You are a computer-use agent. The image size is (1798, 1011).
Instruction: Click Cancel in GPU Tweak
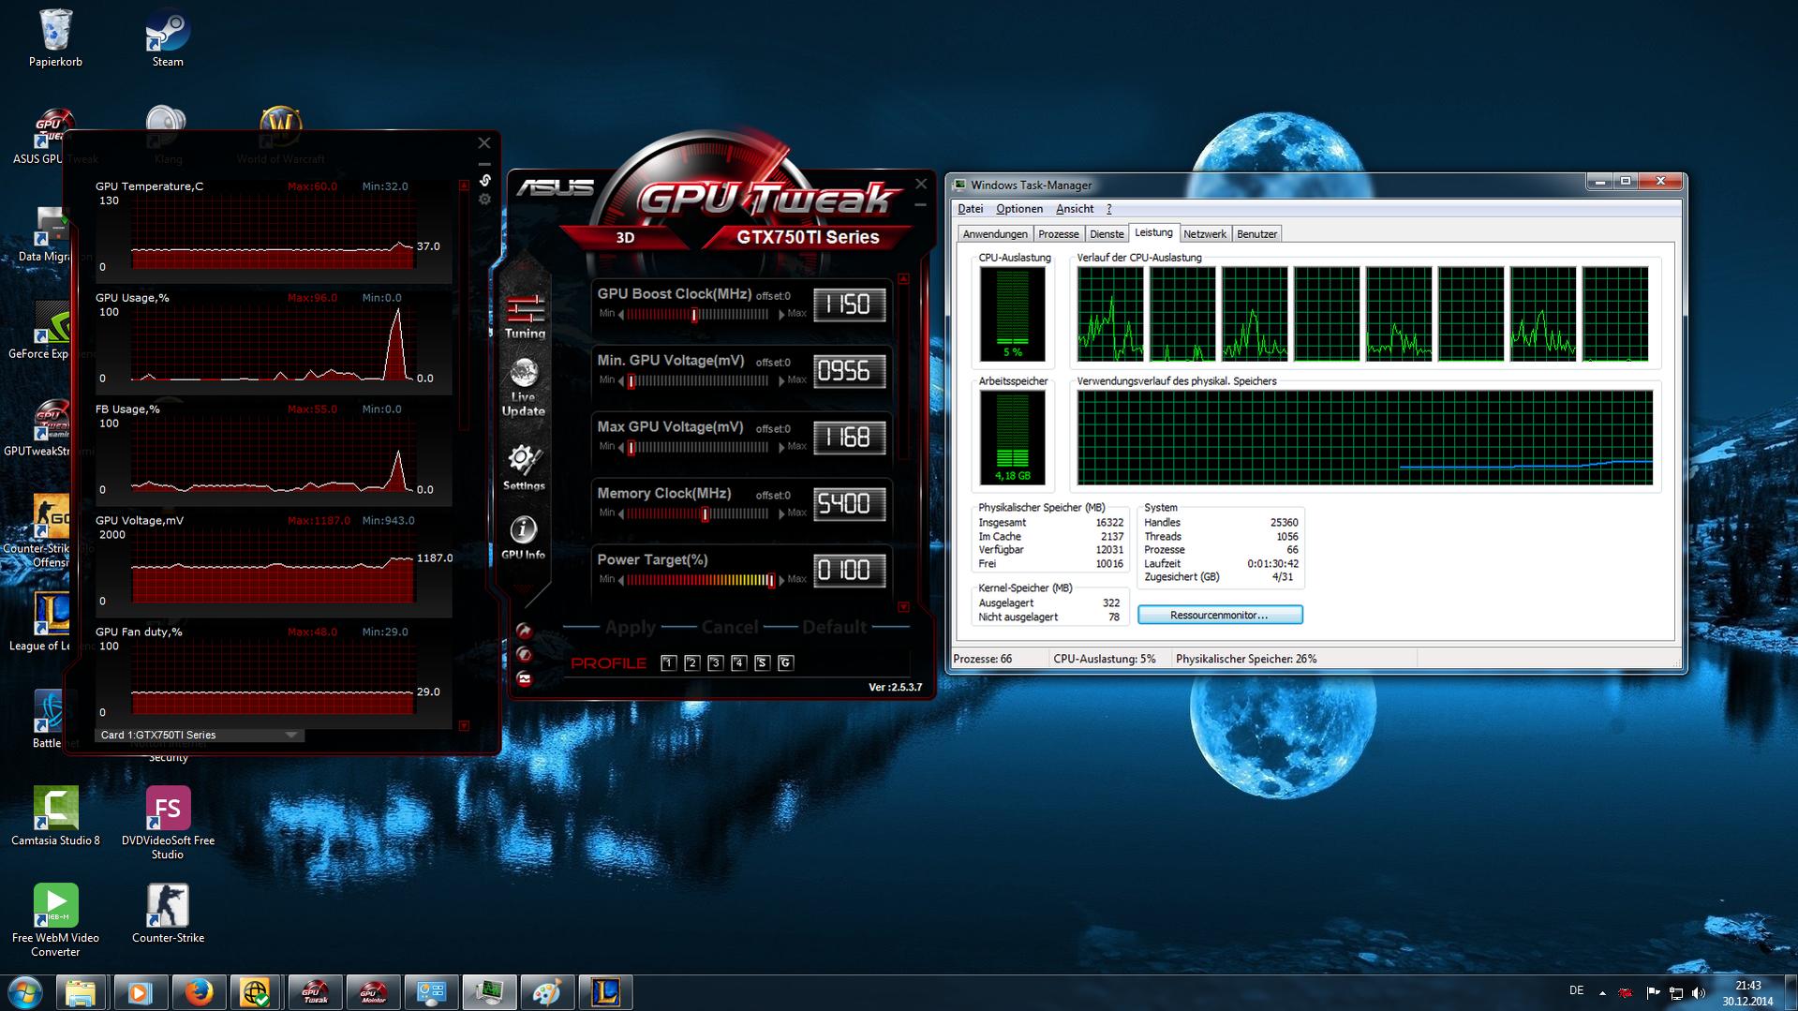coord(730,628)
